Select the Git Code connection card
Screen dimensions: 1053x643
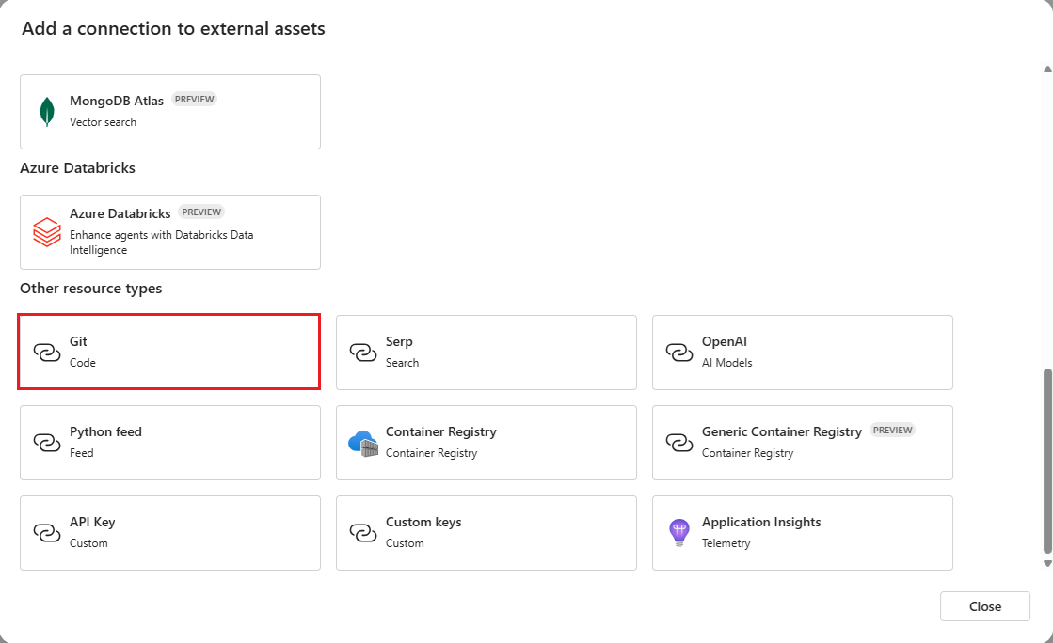[x=168, y=352]
